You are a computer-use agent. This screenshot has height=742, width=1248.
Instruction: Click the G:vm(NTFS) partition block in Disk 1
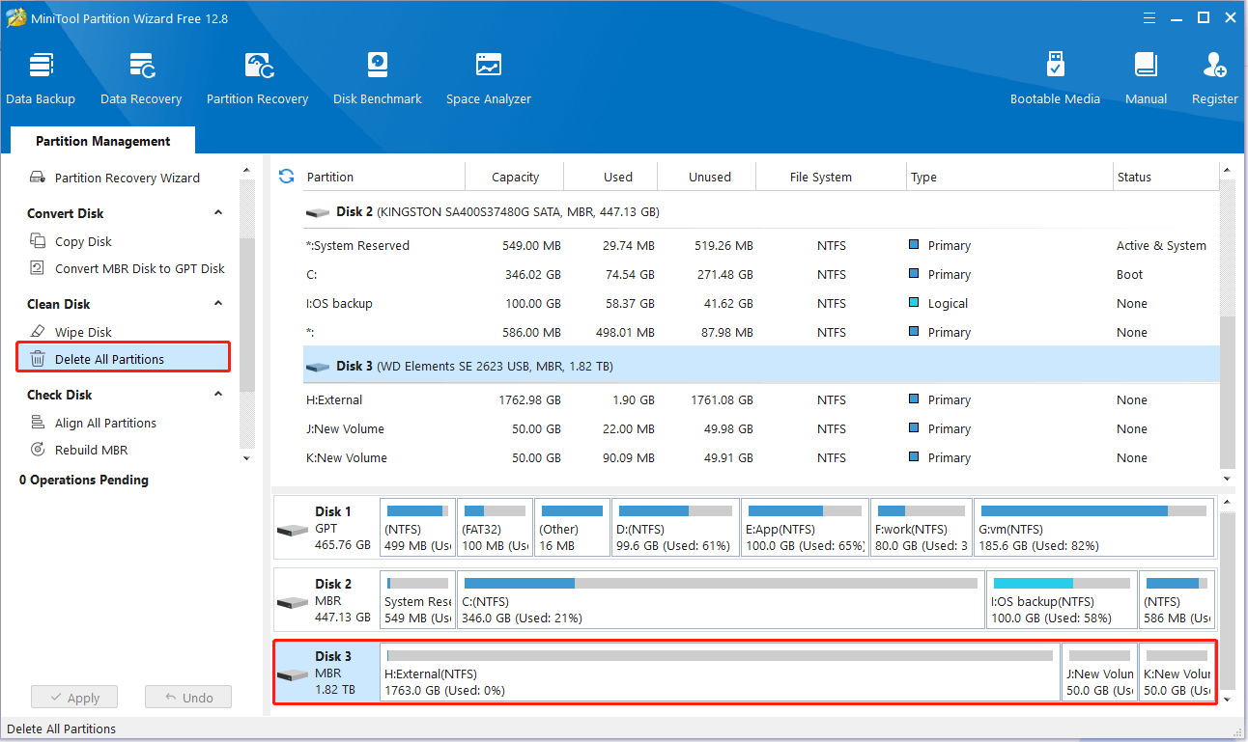pos(1093,529)
